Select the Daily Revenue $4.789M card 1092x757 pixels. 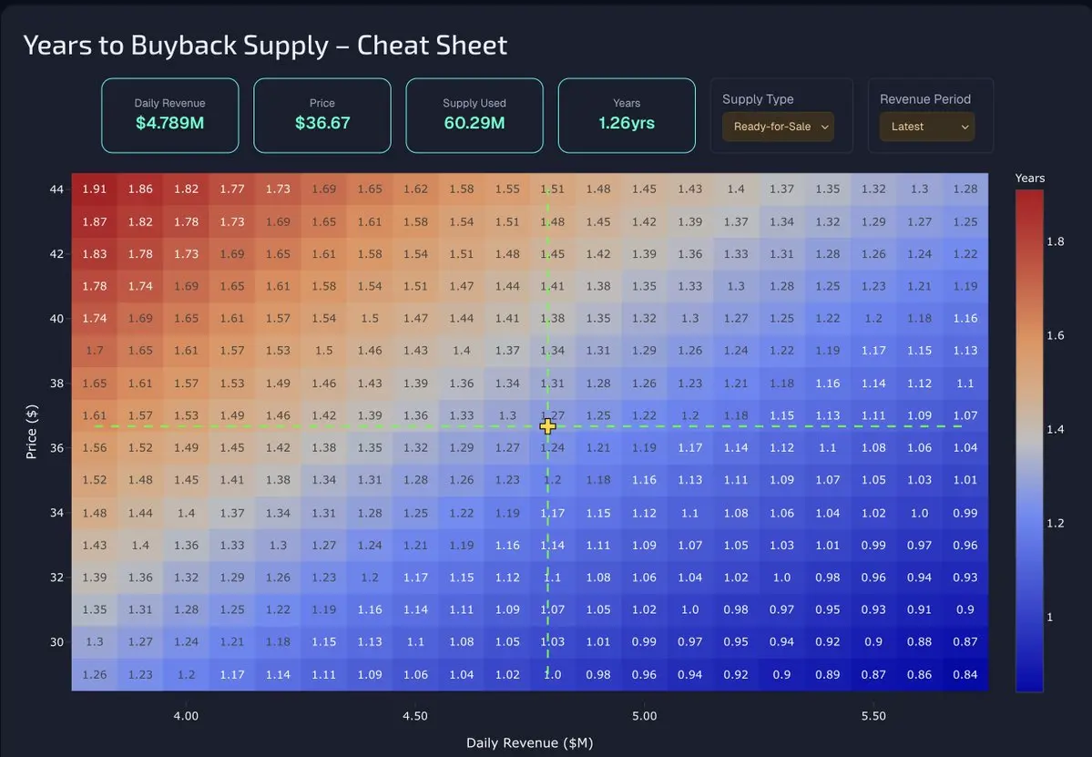click(x=169, y=115)
